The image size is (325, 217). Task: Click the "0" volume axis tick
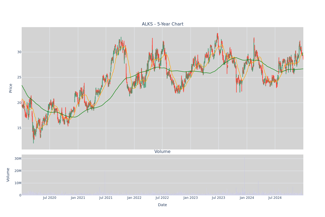(20, 195)
